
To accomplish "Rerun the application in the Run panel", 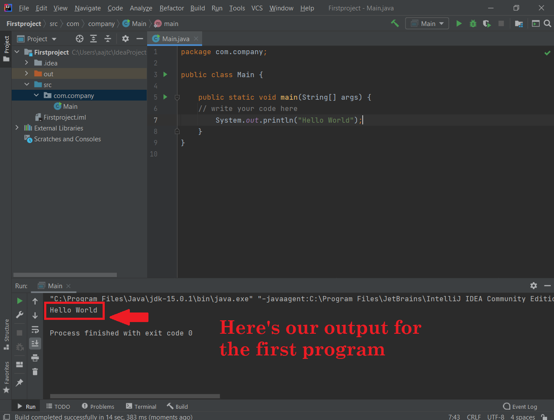I will (19, 300).
